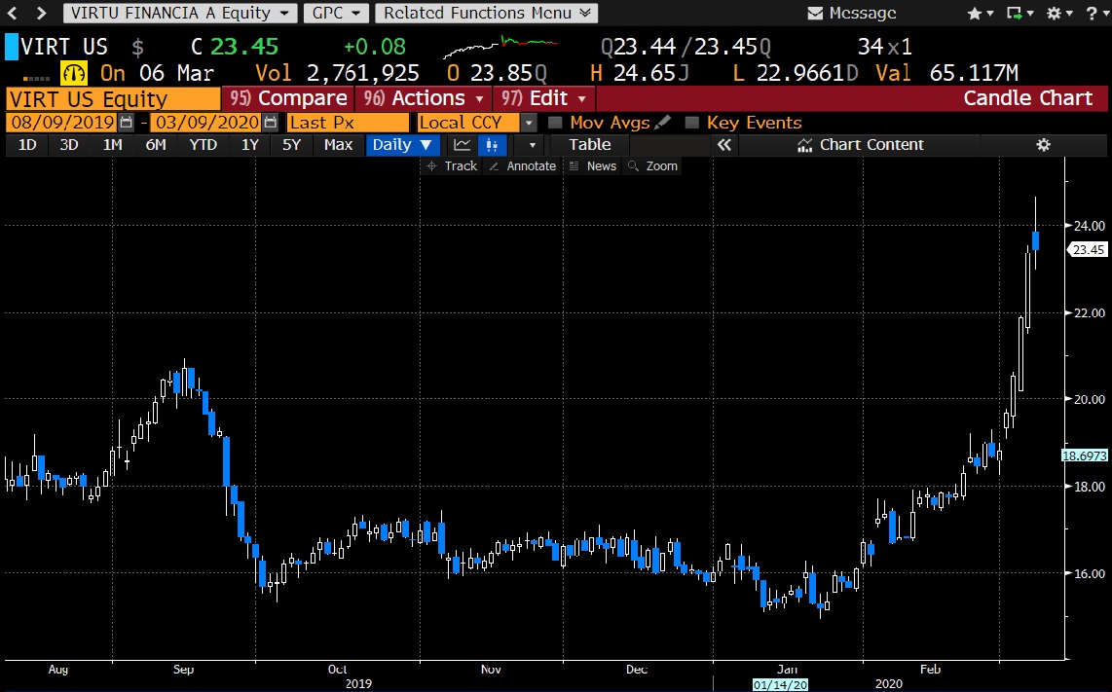This screenshot has width=1112, height=692.
Task: Click the 23.45 price axis label
Action: (1088, 249)
